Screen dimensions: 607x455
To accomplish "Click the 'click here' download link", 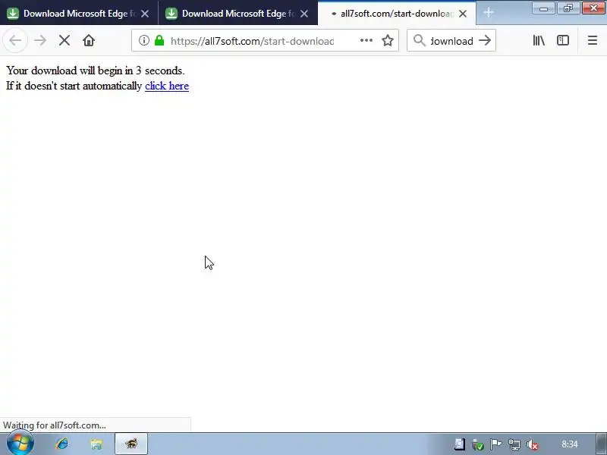I will (167, 86).
